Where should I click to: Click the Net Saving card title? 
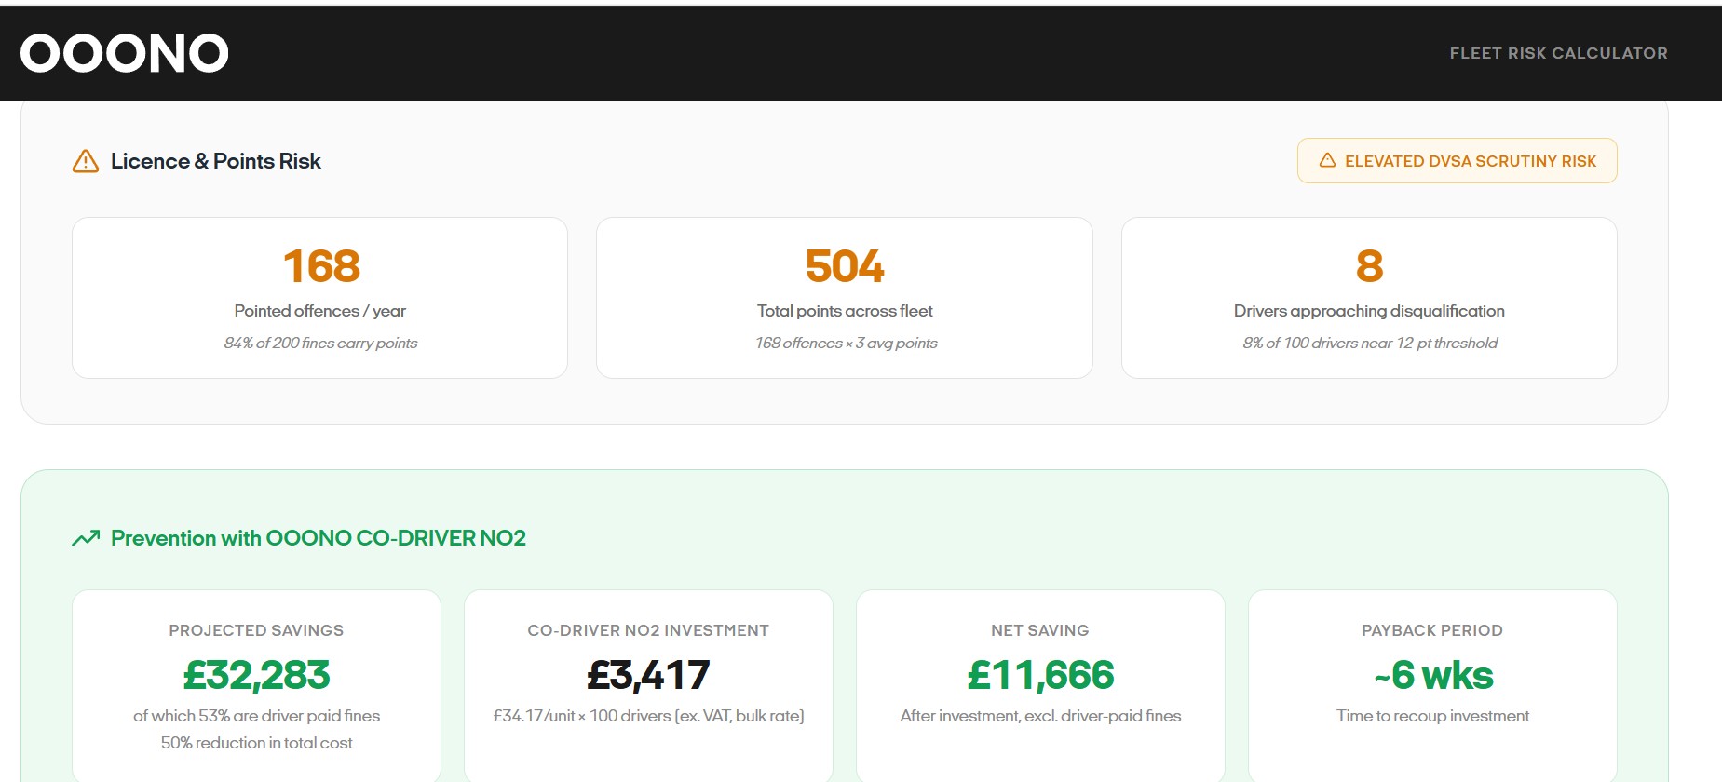1040,630
